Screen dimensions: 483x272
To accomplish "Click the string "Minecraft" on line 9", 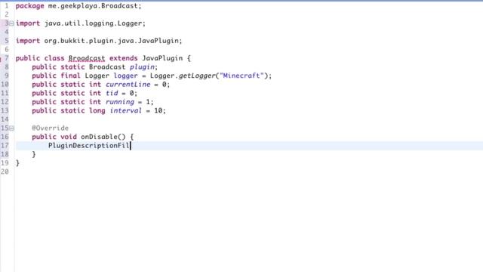I will (241, 76).
